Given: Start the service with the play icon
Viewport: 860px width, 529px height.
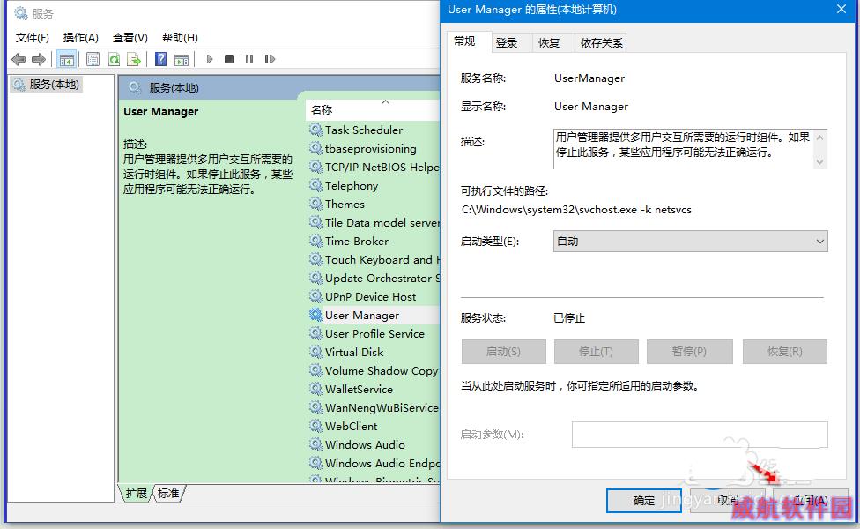Looking at the screenshot, I should tap(210, 59).
